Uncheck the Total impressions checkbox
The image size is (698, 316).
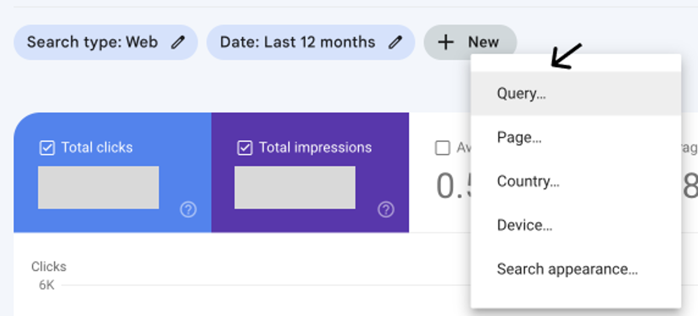pyautogui.click(x=244, y=148)
